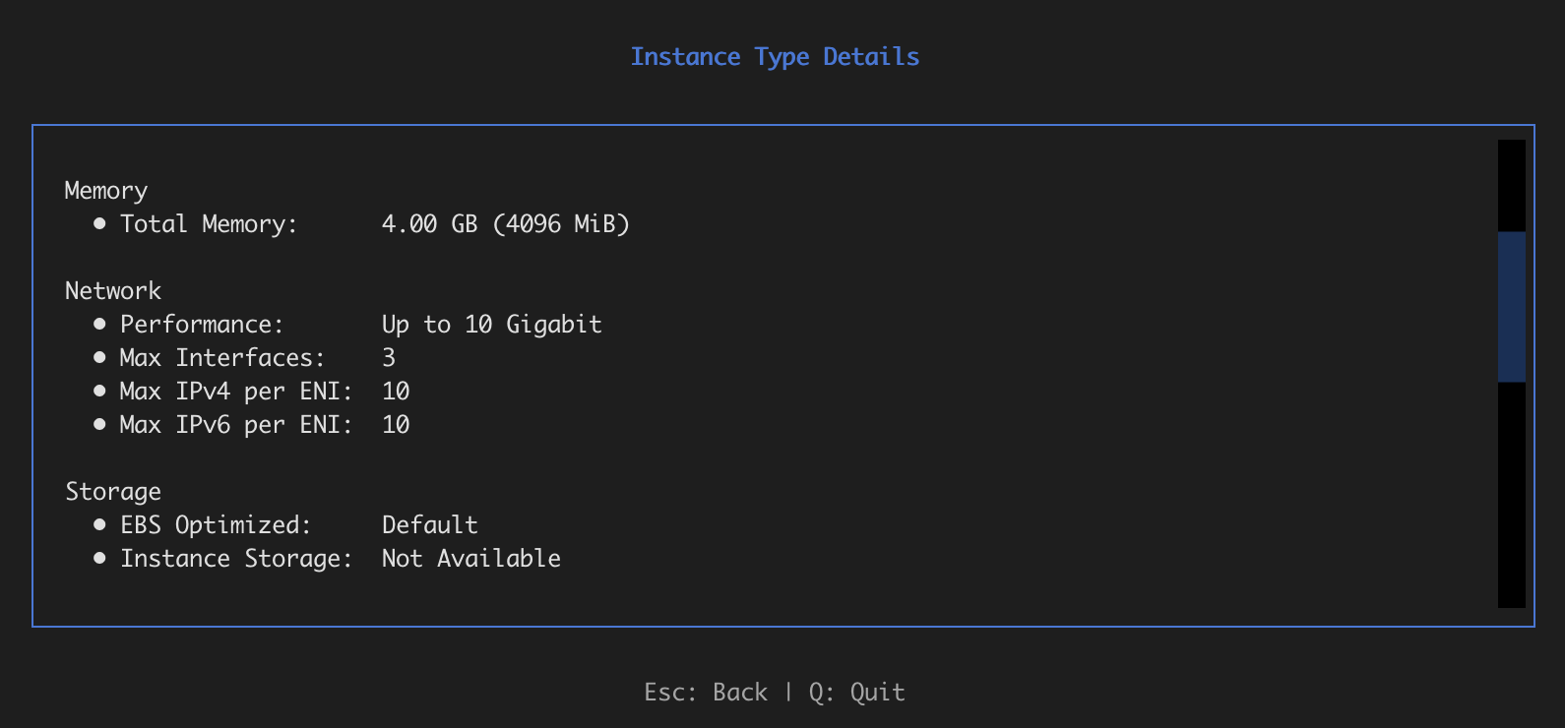The image size is (1565, 728).
Task: Click the 'Not Available' storage value
Action: click(x=471, y=559)
